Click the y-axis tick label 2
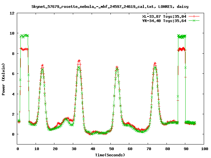 click(x=13, y=114)
